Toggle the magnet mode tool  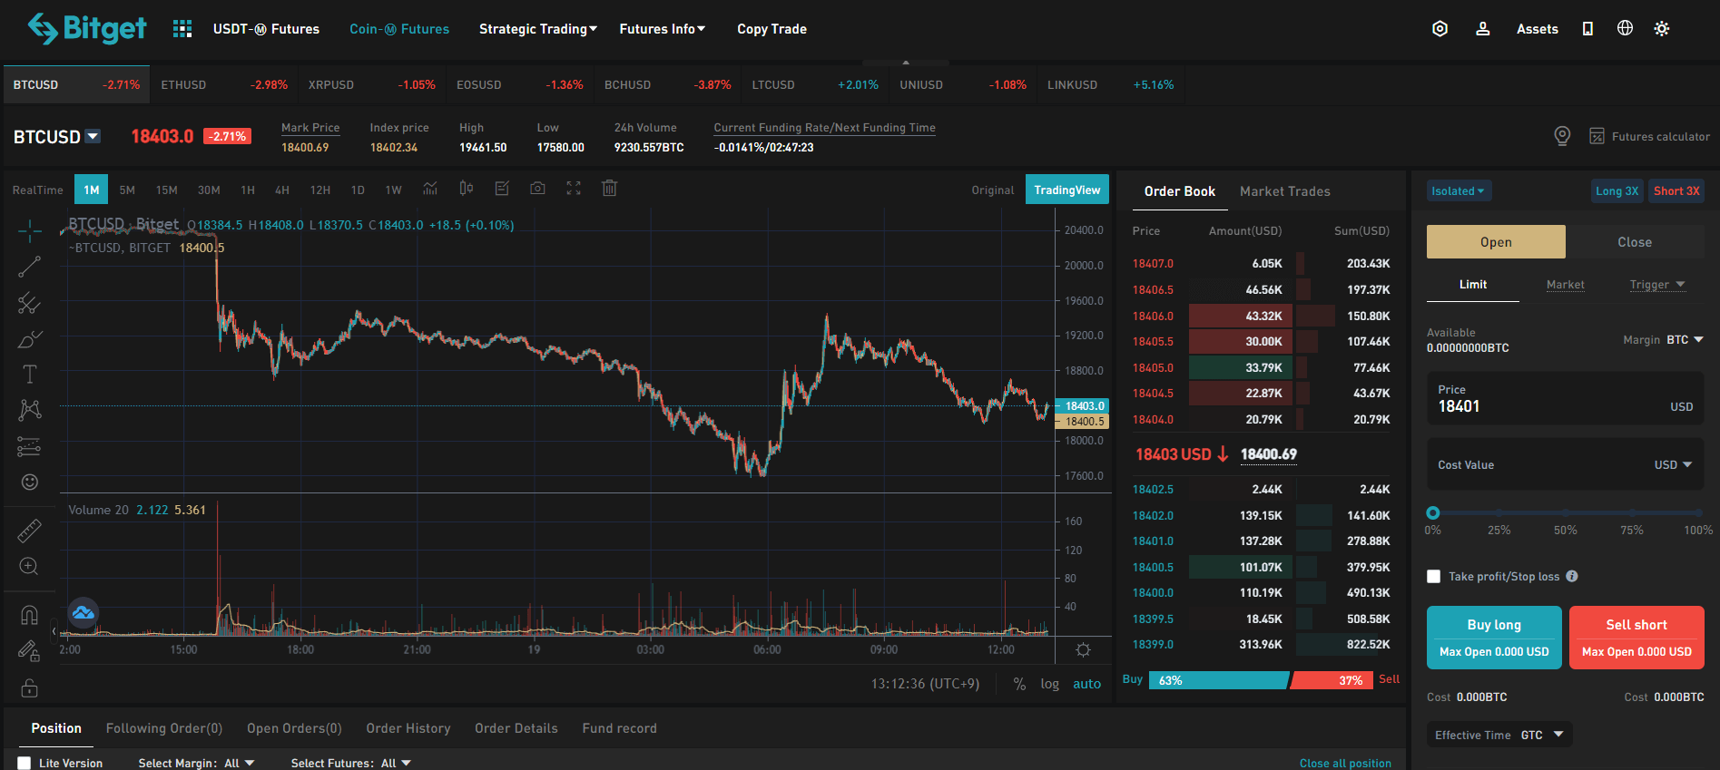(x=30, y=616)
